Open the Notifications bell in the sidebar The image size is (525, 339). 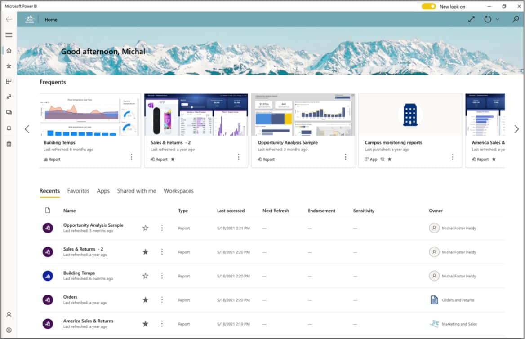pos(9,128)
